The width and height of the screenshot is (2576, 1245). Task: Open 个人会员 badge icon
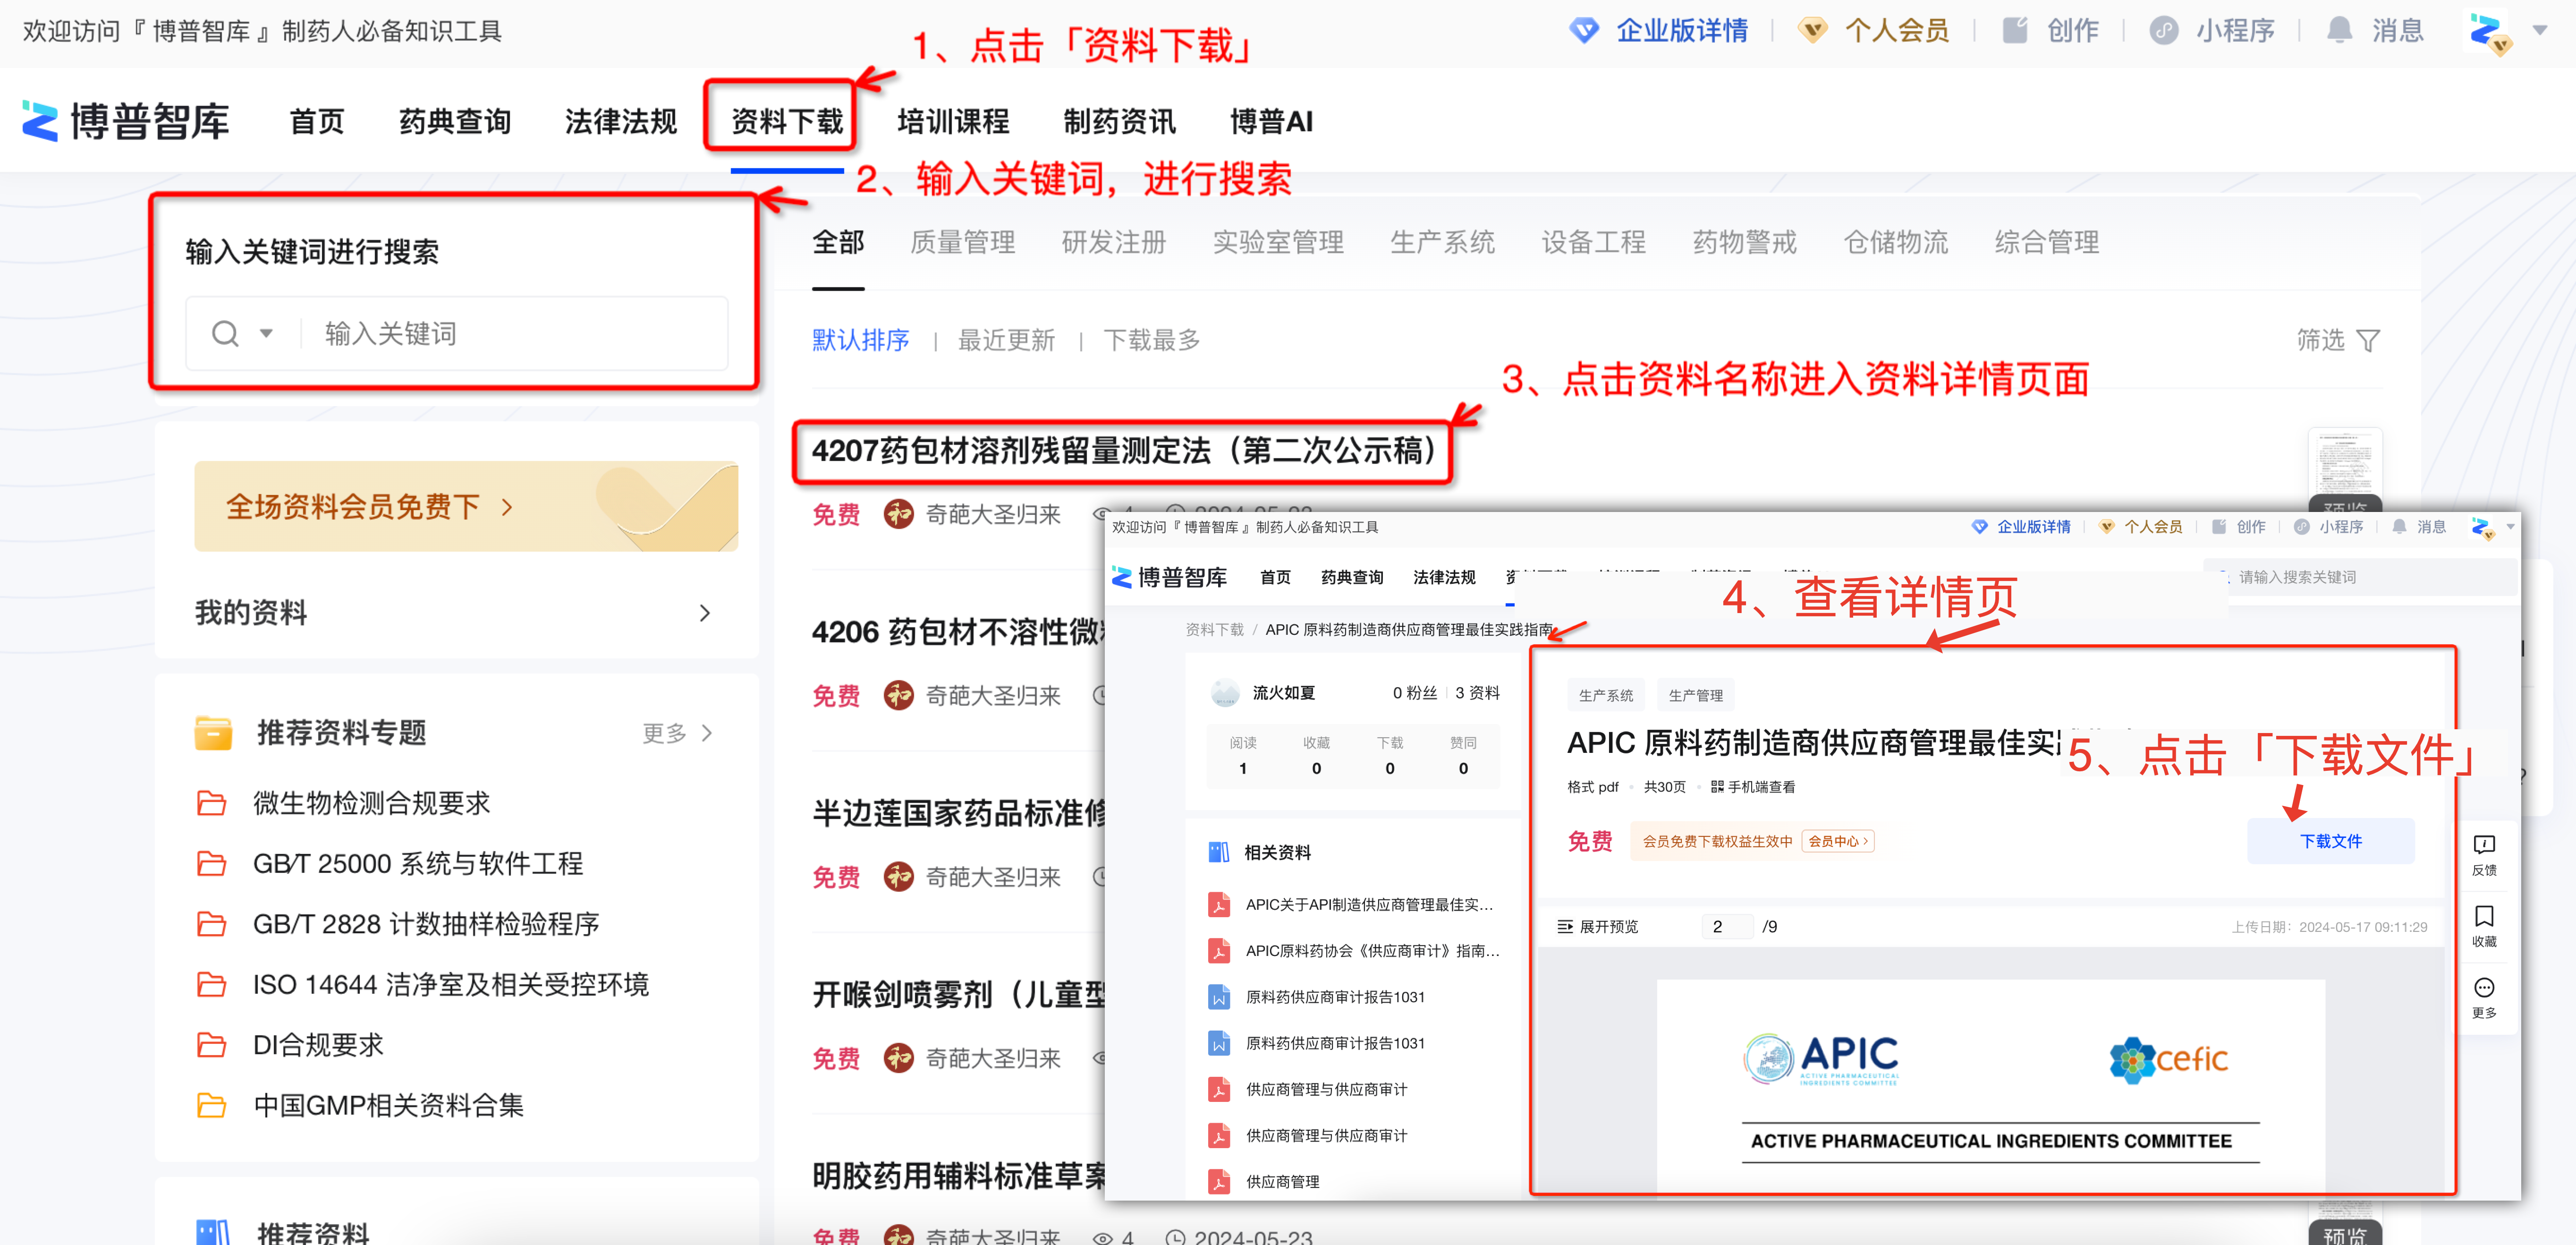1812,31
